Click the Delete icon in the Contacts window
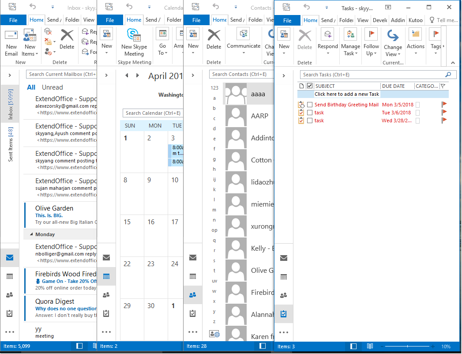The image size is (462, 354). [214, 40]
